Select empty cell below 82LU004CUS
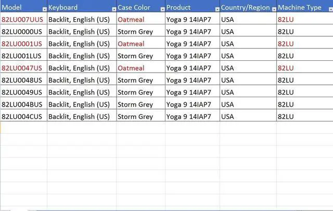This screenshot has width=333, height=211. pyautogui.click(x=23, y=127)
